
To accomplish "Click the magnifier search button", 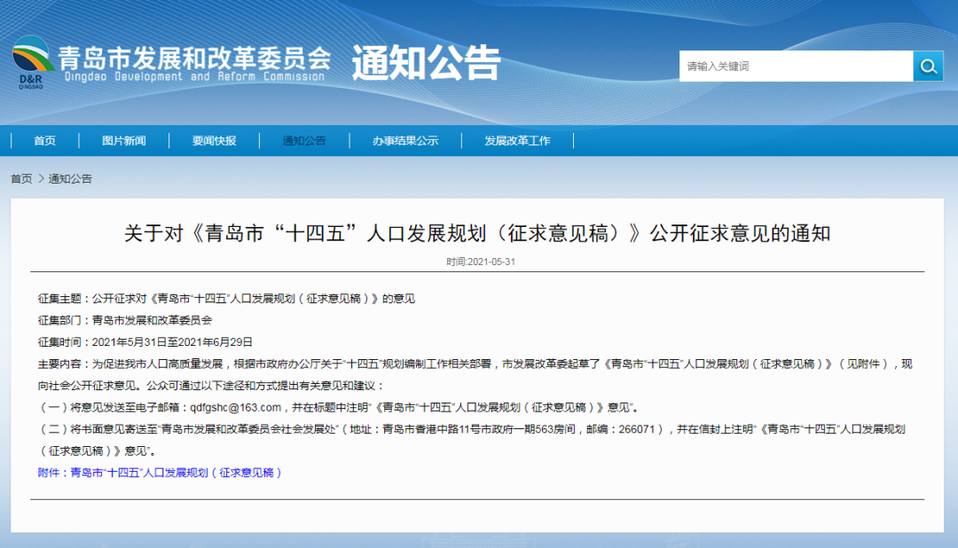I will [928, 67].
